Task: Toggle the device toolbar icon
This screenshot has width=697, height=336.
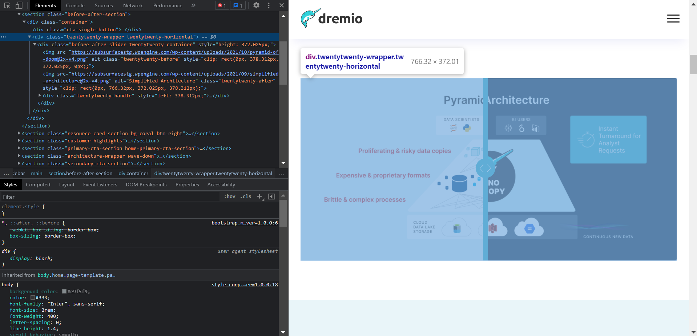Action: pos(19,5)
